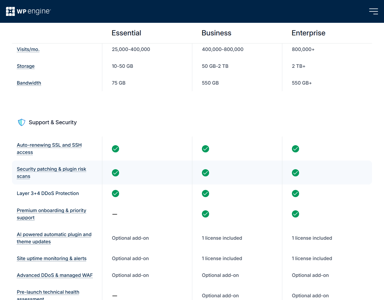Open Site uptime monitoring & alerts link
Image resolution: width=384 pixels, height=300 pixels.
tap(52, 259)
